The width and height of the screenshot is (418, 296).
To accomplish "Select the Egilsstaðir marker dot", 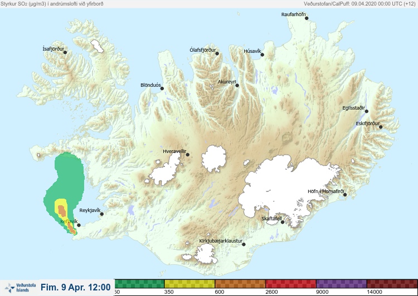I will (367, 111).
